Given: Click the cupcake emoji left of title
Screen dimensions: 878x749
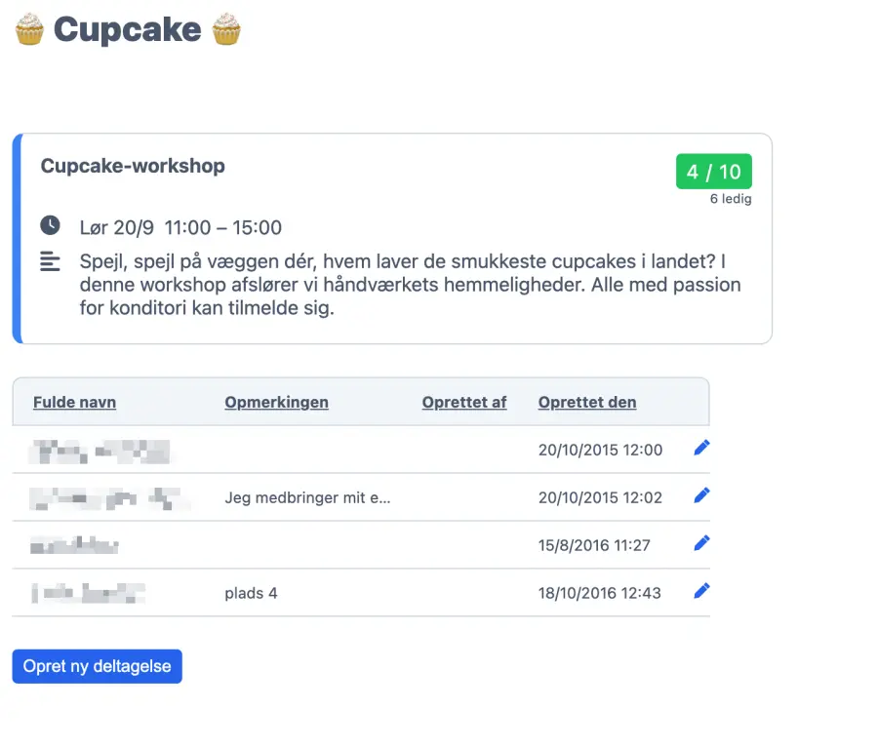Looking at the screenshot, I should (29, 29).
